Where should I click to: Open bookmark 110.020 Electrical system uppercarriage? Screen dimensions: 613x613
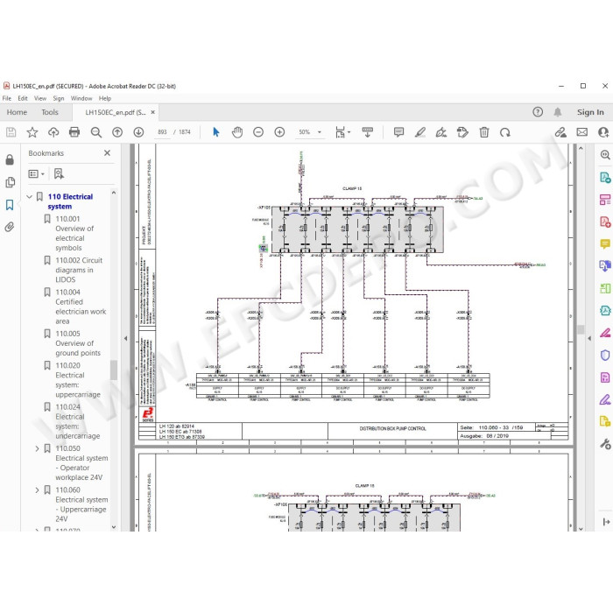[78, 380]
